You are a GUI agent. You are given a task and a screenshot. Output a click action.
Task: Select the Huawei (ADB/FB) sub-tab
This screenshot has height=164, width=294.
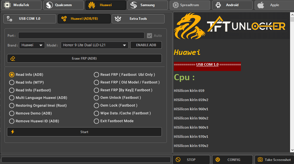(x=84, y=19)
